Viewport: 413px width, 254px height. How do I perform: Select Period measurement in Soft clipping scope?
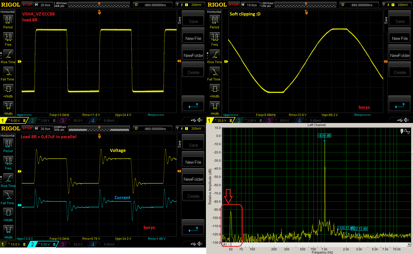click(x=215, y=20)
